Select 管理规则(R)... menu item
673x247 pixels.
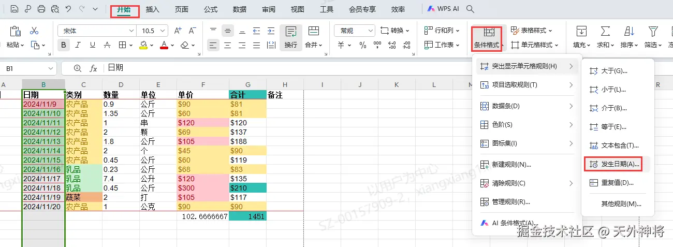click(527, 202)
